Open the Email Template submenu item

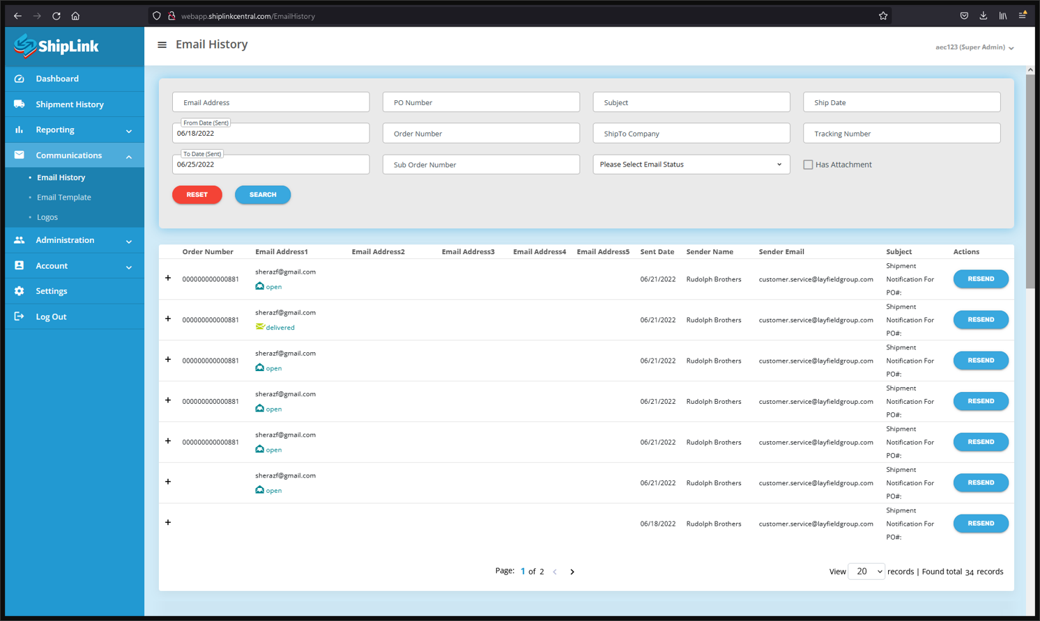point(64,198)
